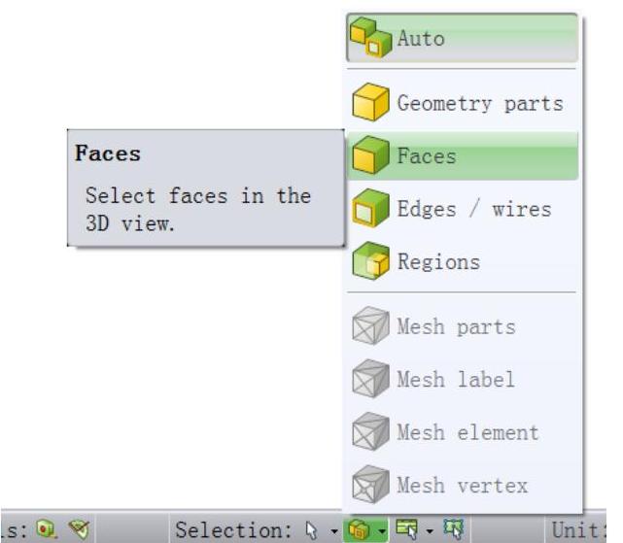The width and height of the screenshot is (623, 543).
Task: Select the Auto selection mode
Action: (x=462, y=38)
